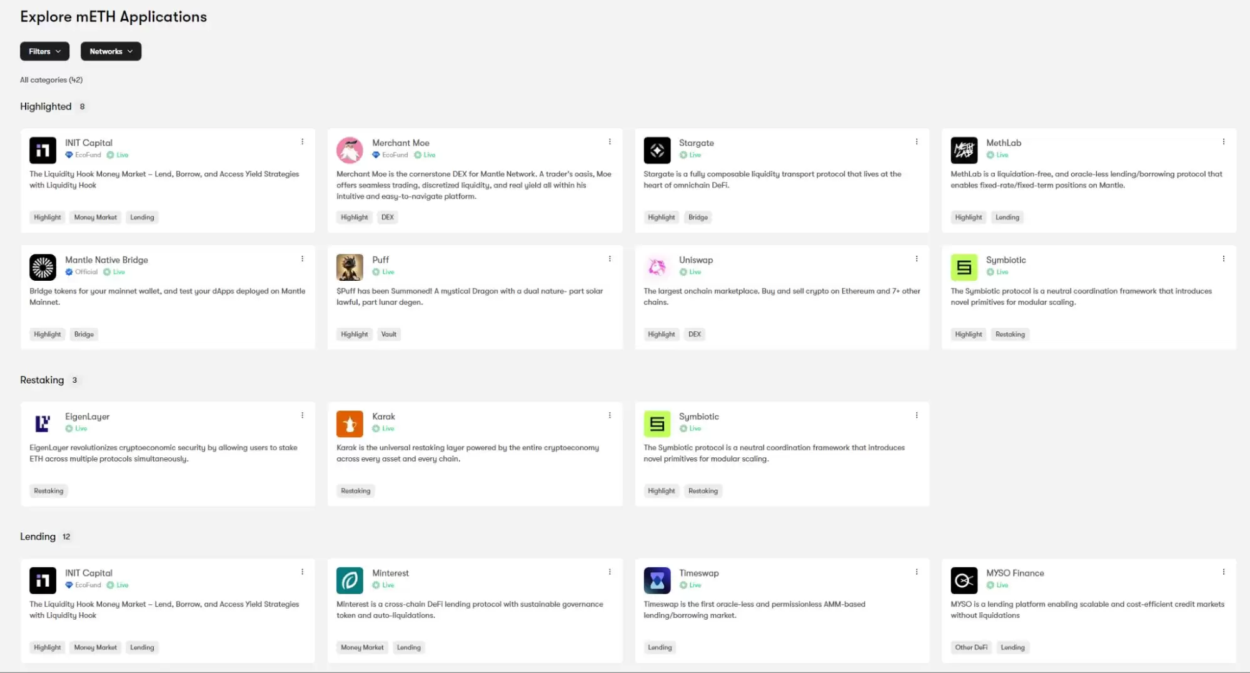Select the Money Market tag on Minterest card
Viewport: 1250px width, 673px height.
tap(363, 648)
